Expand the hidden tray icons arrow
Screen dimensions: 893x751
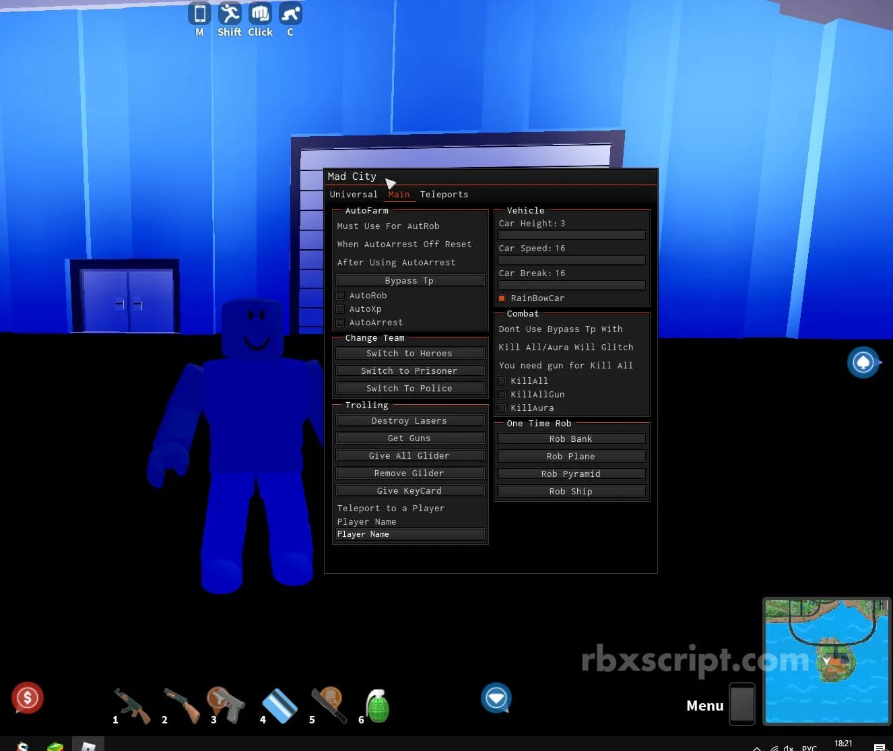[x=757, y=748]
